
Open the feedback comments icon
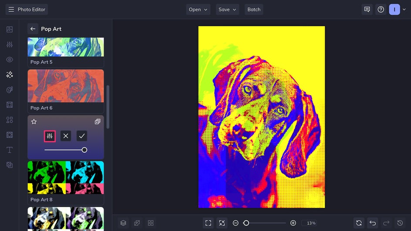point(367,10)
